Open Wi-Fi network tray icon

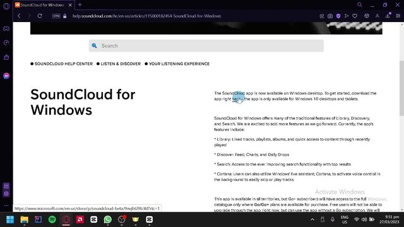(357, 219)
